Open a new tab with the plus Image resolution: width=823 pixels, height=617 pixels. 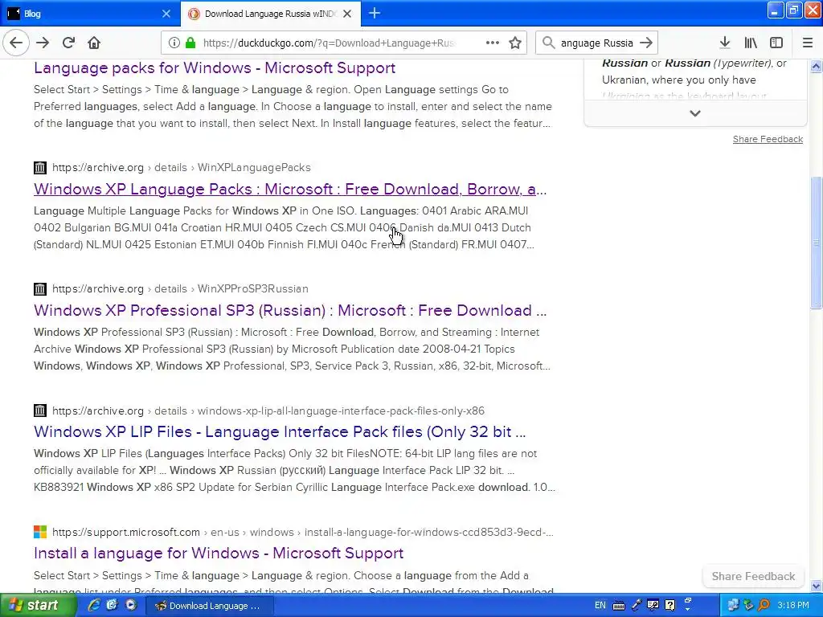375,13
